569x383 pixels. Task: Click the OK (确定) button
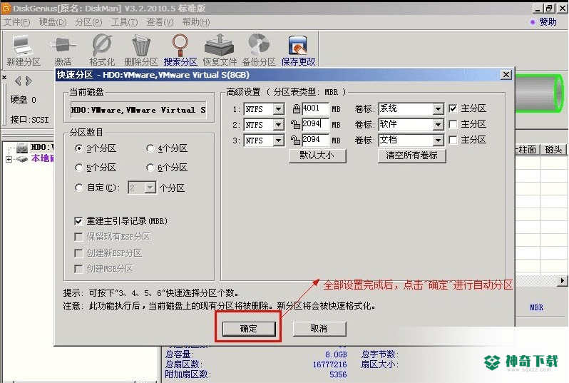[249, 329]
